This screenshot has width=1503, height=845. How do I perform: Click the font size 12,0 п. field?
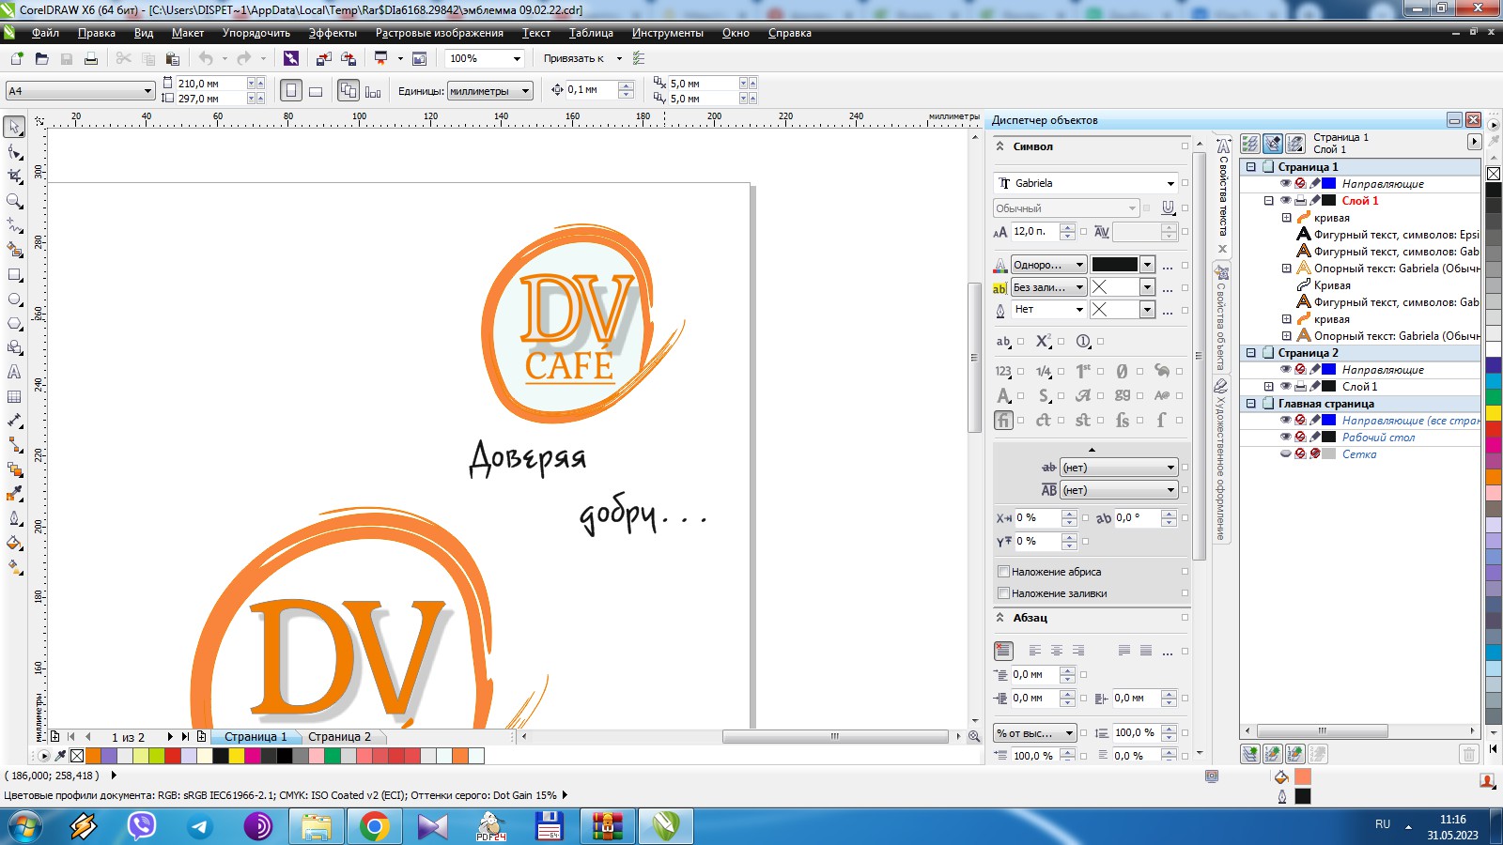tap(1035, 231)
